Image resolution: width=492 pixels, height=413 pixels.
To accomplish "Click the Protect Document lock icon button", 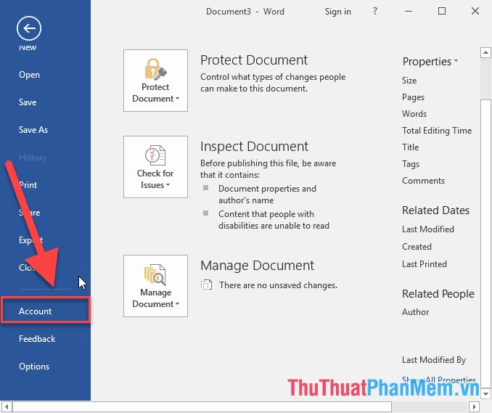I will point(155,81).
